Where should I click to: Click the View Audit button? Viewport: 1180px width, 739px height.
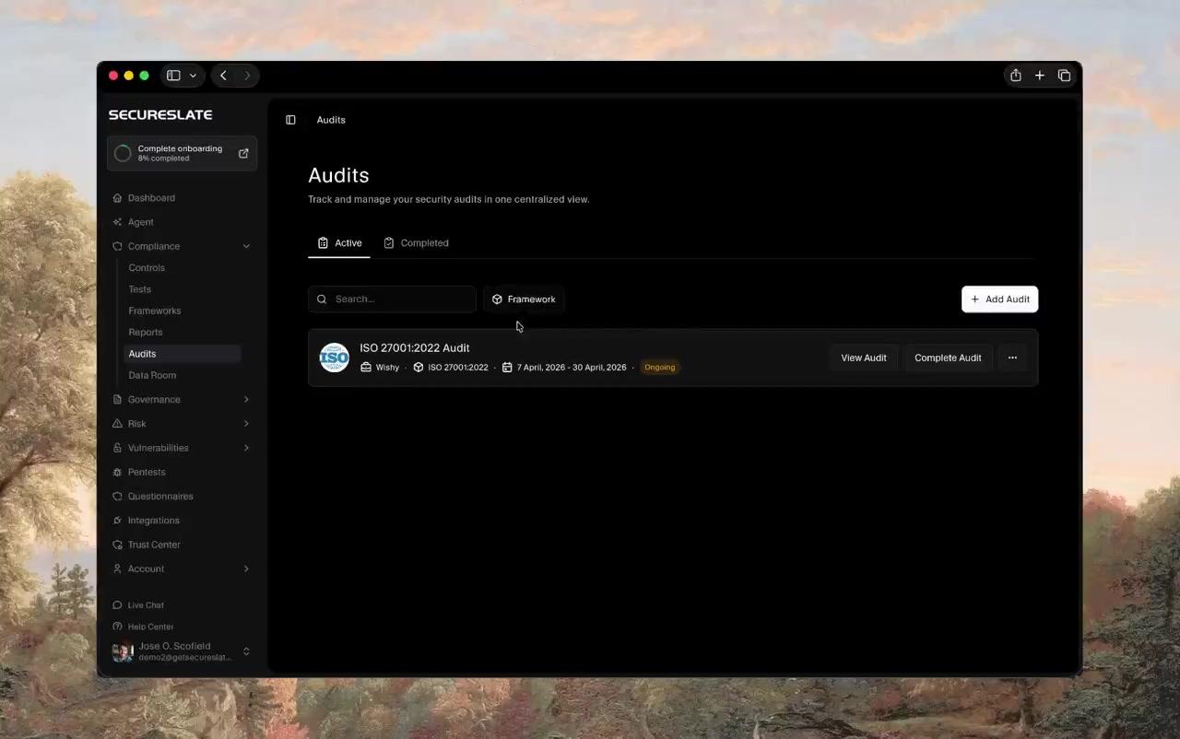(864, 358)
